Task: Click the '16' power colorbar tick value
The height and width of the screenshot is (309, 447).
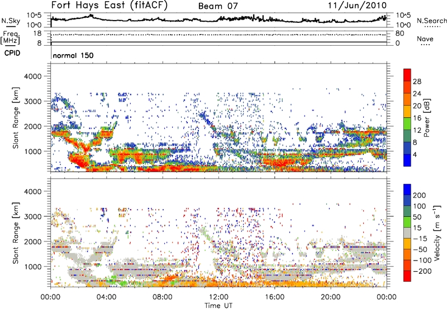Action: [x=417, y=118]
